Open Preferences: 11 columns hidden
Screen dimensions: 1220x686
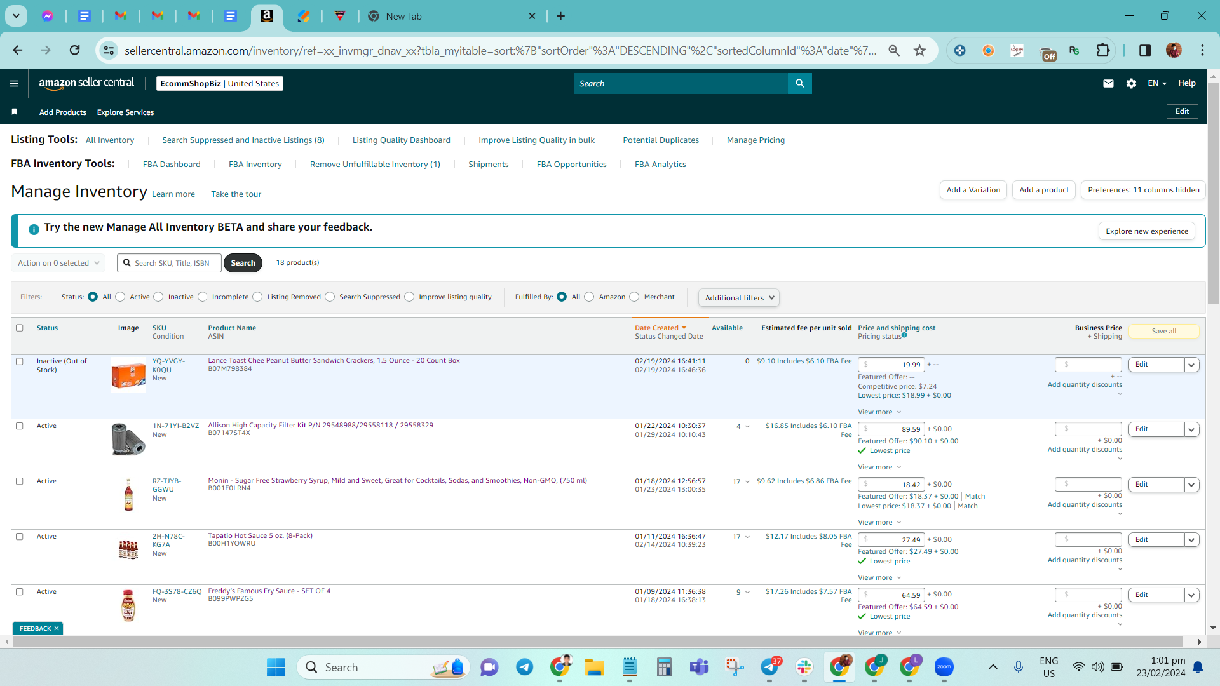point(1144,190)
